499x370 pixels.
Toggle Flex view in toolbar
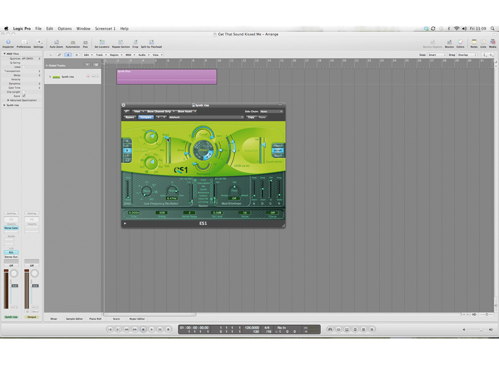(x=85, y=43)
